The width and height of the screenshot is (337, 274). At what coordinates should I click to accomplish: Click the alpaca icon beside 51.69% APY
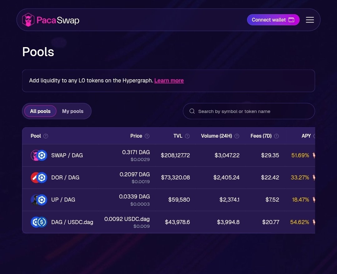(314, 155)
